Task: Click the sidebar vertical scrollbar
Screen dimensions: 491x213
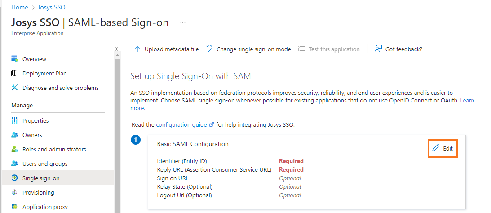Action: [118, 135]
